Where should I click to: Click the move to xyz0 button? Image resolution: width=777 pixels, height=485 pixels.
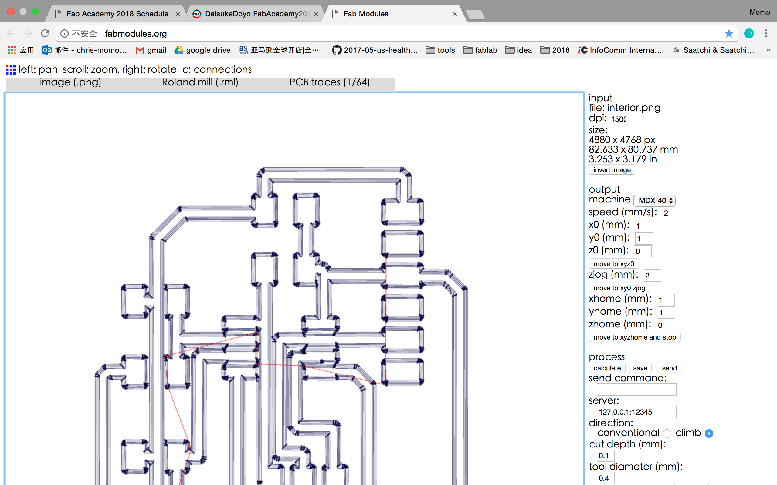click(614, 264)
